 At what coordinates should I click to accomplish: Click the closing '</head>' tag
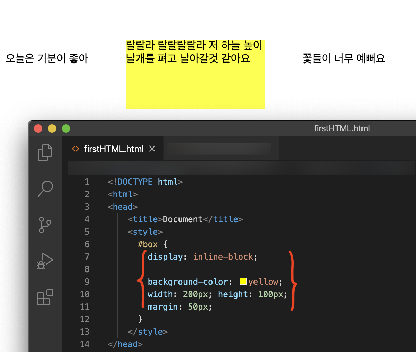pyautogui.click(x=125, y=344)
